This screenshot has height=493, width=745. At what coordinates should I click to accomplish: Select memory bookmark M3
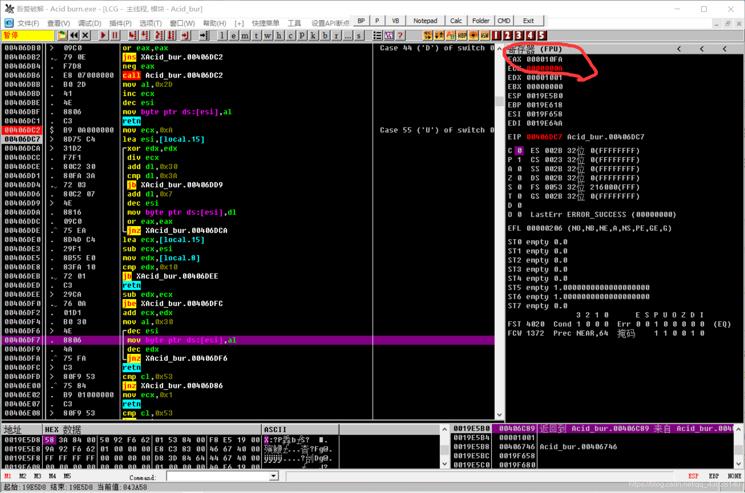[37, 476]
